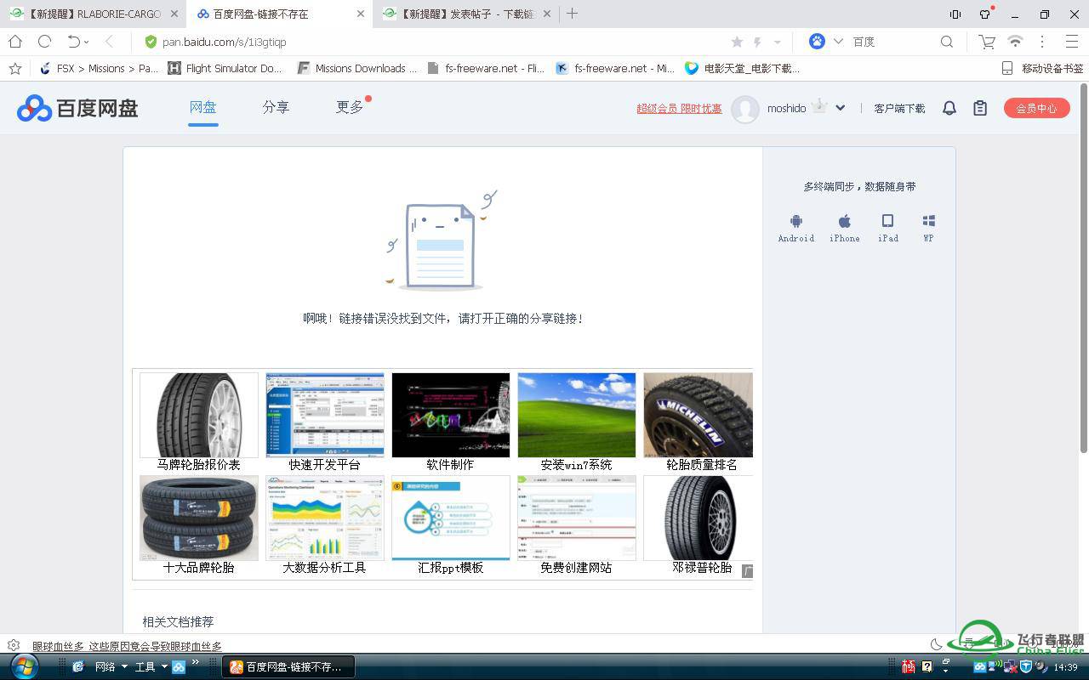Open 移动设备书签 mobile bookmarks
Screen dimensions: 1089x680
point(1042,68)
